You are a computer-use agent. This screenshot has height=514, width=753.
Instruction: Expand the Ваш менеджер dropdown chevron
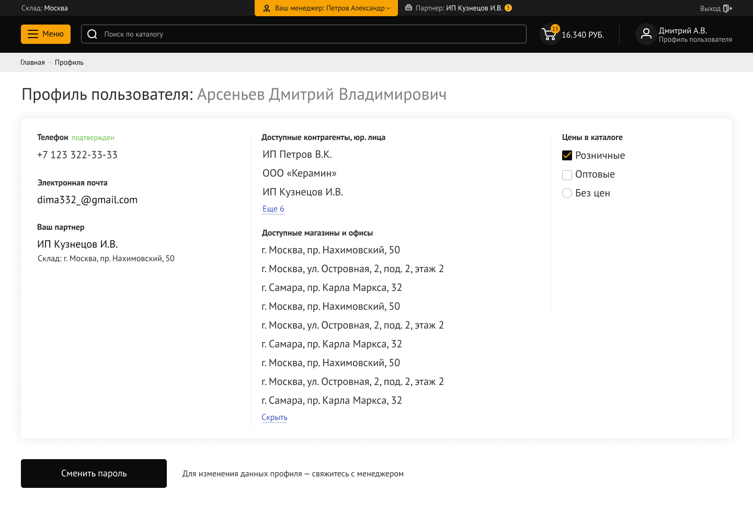pyautogui.click(x=389, y=8)
